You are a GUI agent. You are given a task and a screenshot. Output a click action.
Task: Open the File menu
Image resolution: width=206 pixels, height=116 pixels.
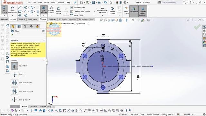click(29, 2)
